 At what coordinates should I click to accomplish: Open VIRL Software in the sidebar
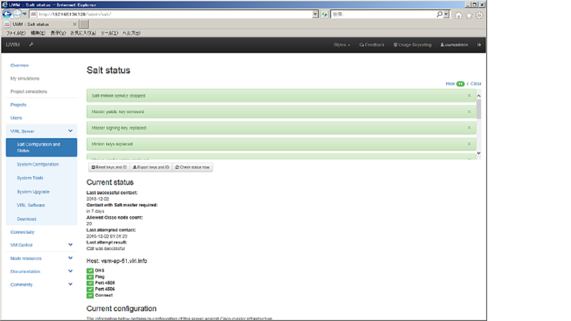tap(31, 205)
